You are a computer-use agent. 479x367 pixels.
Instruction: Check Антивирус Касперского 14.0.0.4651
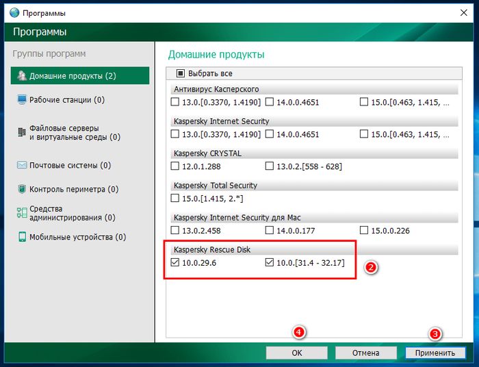point(269,102)
